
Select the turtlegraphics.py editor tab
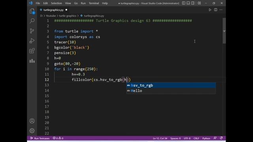coord(54,10)
